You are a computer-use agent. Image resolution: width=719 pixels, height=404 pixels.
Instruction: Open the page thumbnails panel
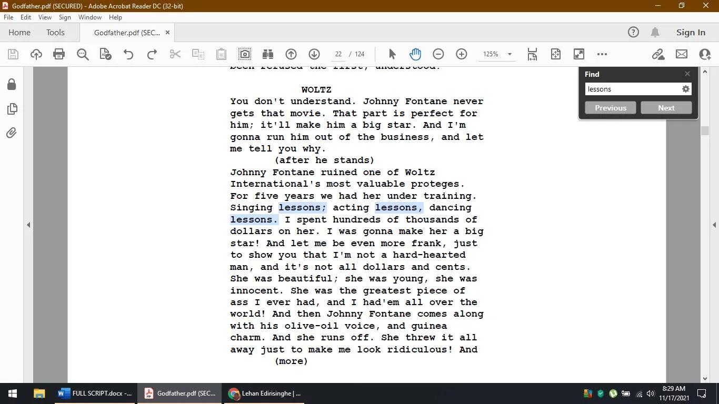coord(12,109)
